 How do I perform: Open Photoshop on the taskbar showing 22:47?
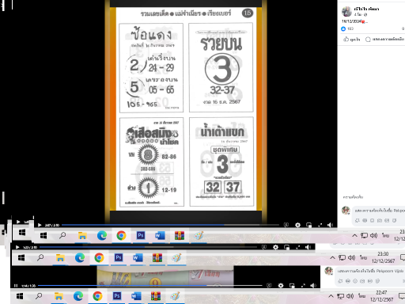pos(117,296)
